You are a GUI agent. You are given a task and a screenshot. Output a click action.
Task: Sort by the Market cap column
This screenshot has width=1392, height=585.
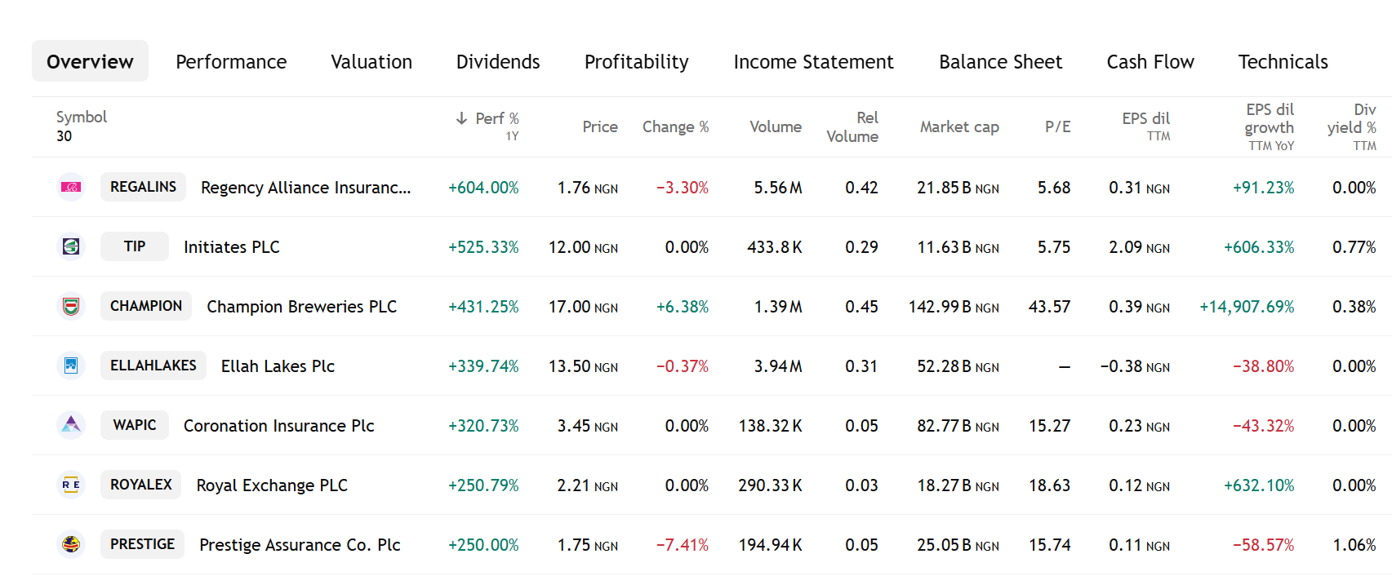pos(959,126)
